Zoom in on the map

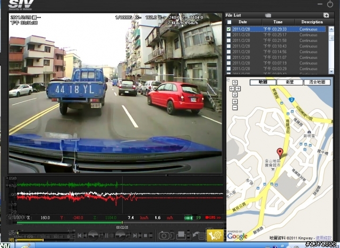pos(235,101)
